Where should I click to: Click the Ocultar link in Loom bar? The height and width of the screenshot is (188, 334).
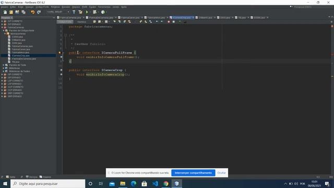(221, 173)
